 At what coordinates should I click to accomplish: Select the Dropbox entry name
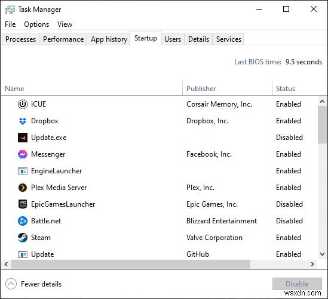45,121
